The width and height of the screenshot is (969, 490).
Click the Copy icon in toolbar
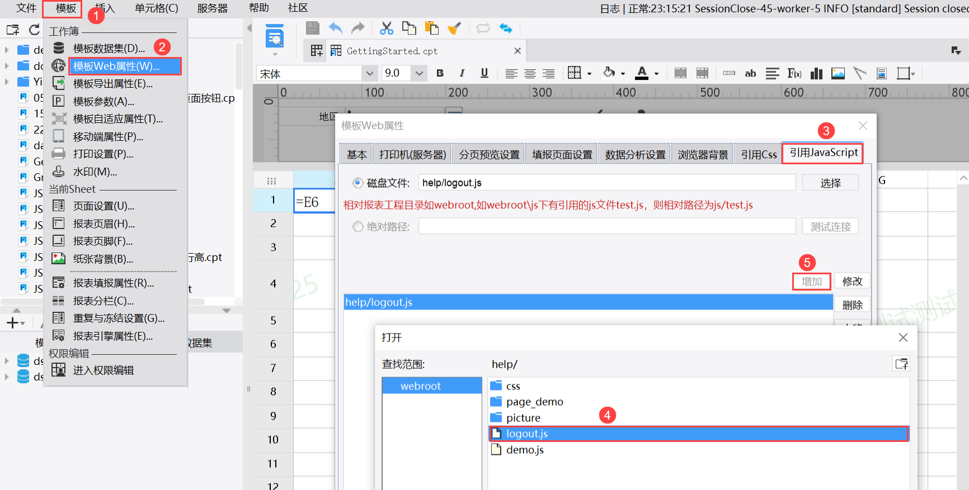coord(409,28)
